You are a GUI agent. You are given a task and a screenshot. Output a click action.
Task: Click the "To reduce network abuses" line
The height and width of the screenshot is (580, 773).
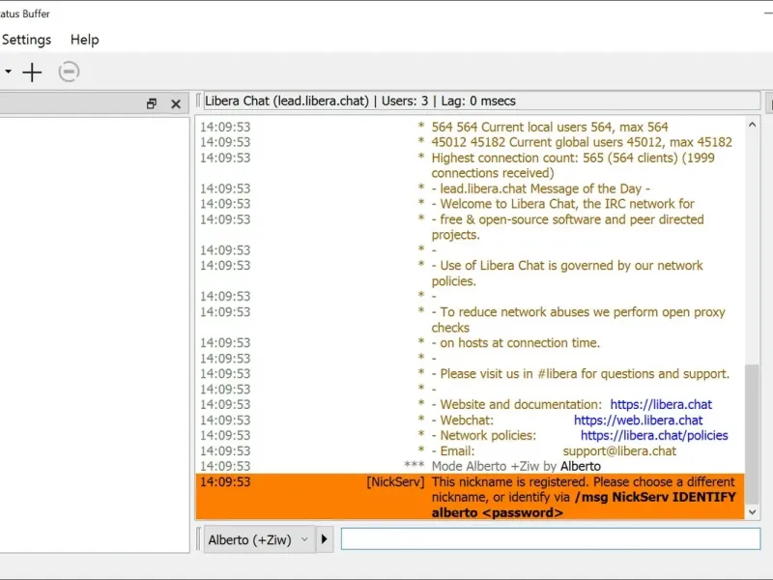(x=578, y=320)
